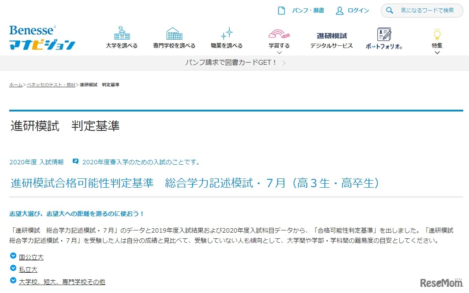Open the 特集 dropdown arrow
Viewport: 469px width, 293px height.
pos(436,52)
